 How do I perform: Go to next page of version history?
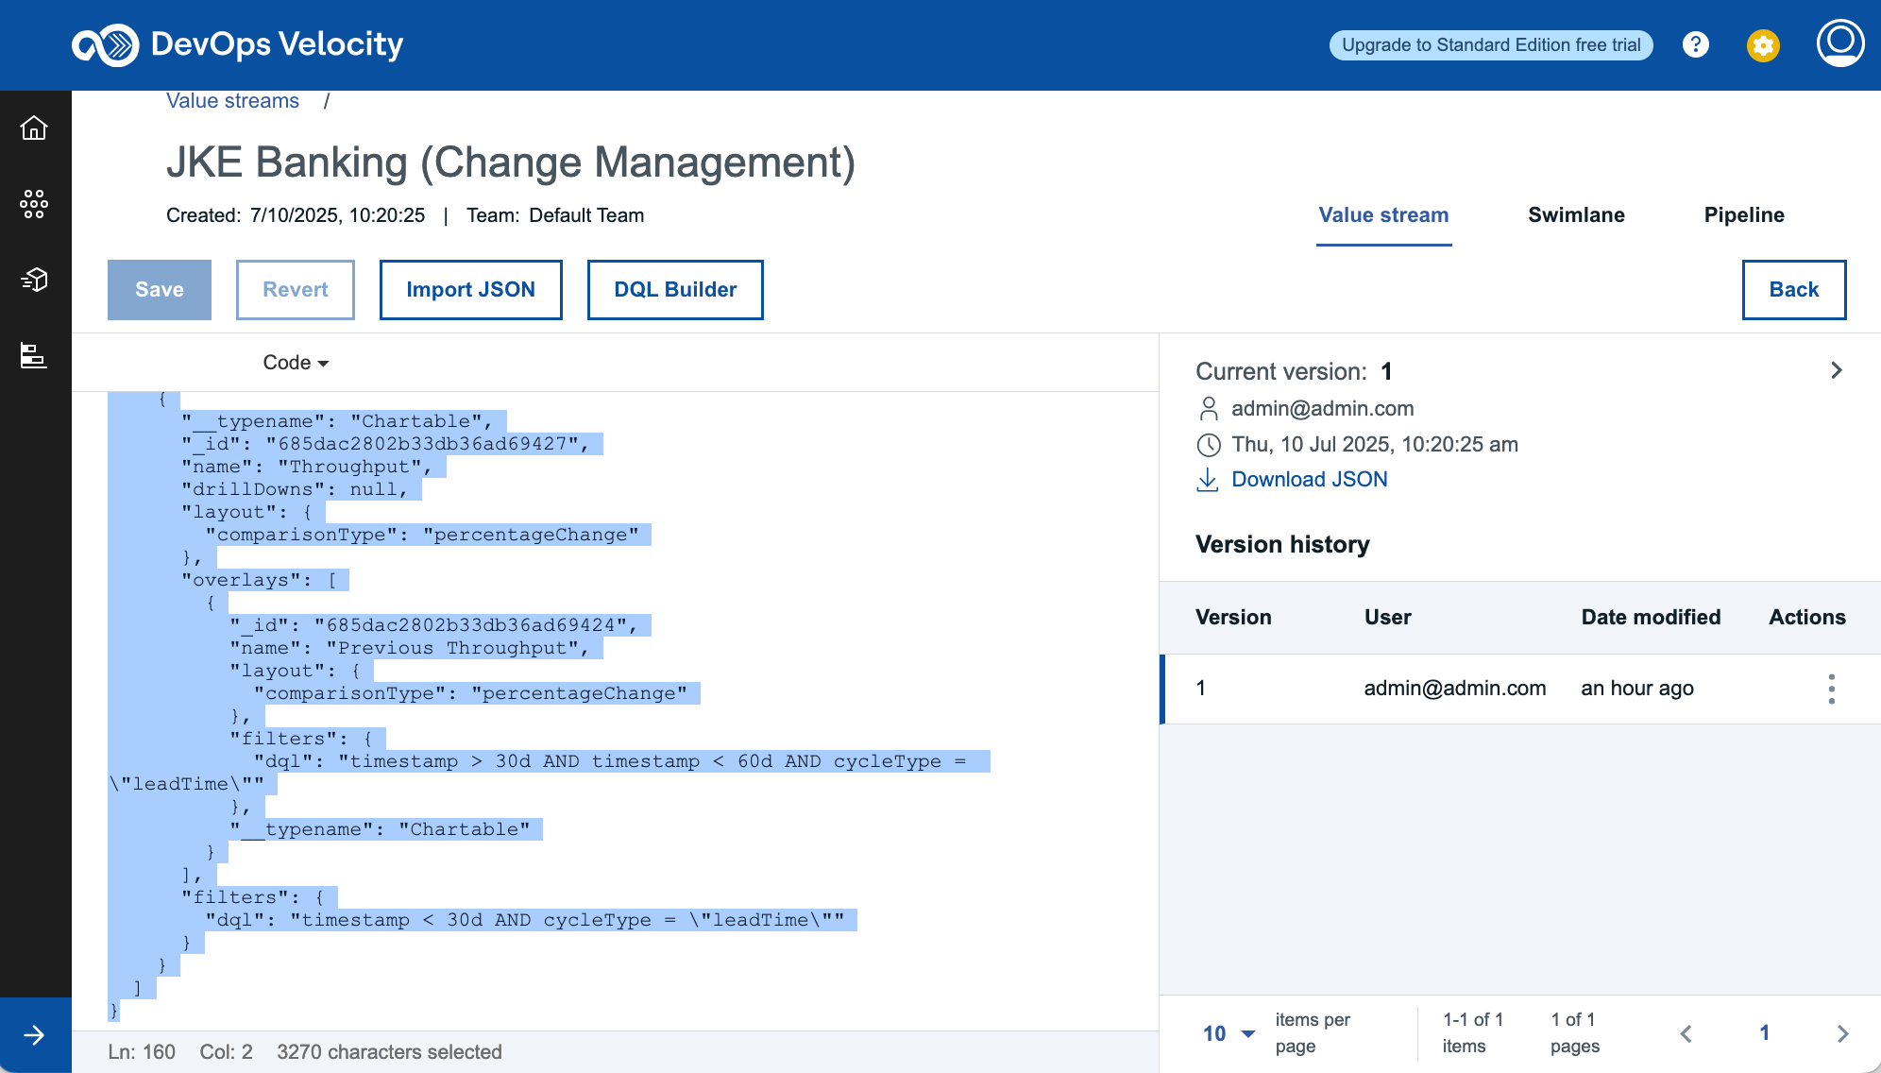pos(1842,1033)
